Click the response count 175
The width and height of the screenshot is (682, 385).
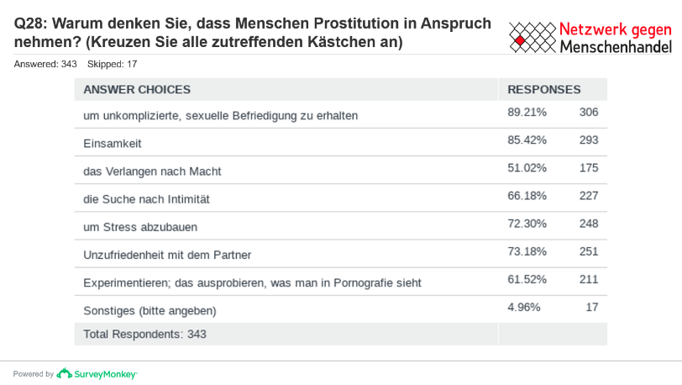click(x=588, y=168)
